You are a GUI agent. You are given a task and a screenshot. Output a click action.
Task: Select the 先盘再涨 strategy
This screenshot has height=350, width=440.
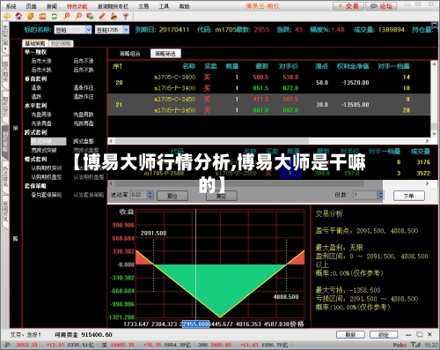tap(41, 115)
